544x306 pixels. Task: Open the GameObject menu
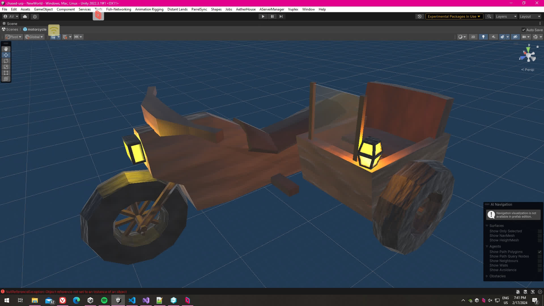tap(43, 9)
